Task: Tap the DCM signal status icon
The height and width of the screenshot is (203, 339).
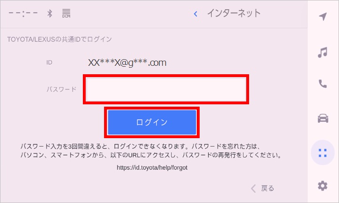Action: point(66,13)
